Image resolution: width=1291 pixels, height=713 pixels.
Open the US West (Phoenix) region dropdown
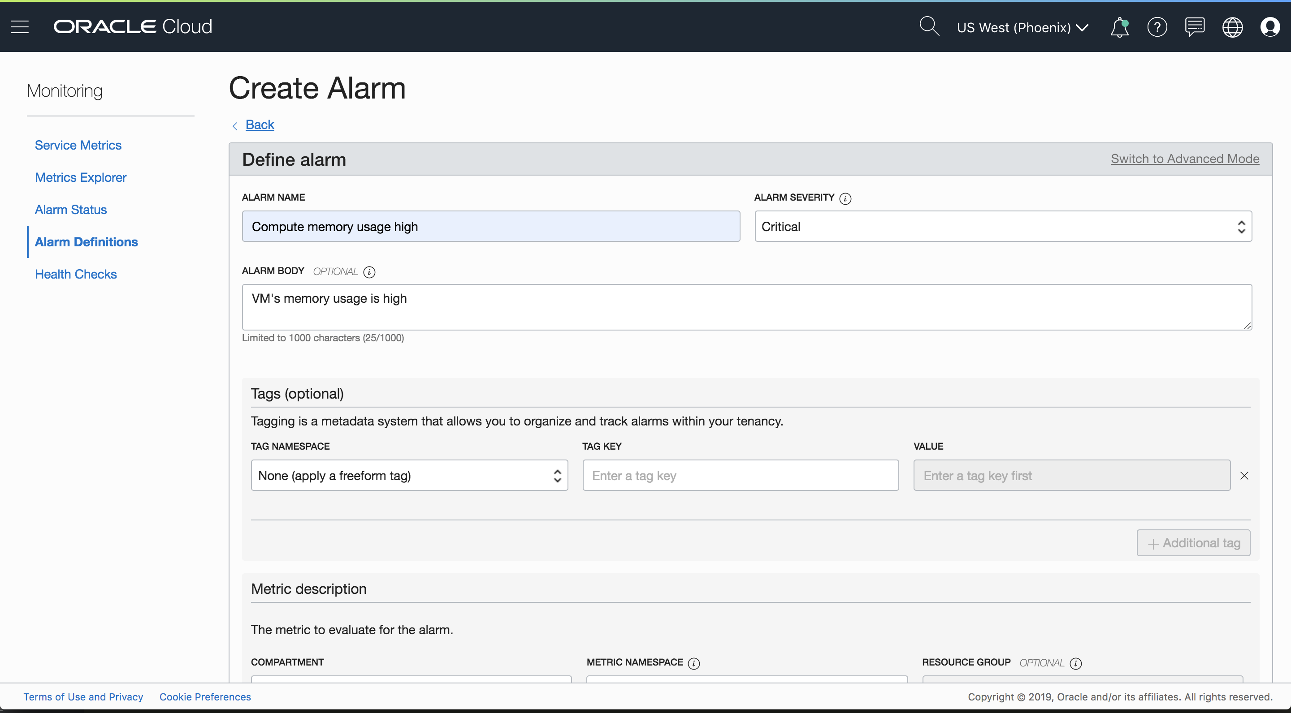coord(1022,27)
